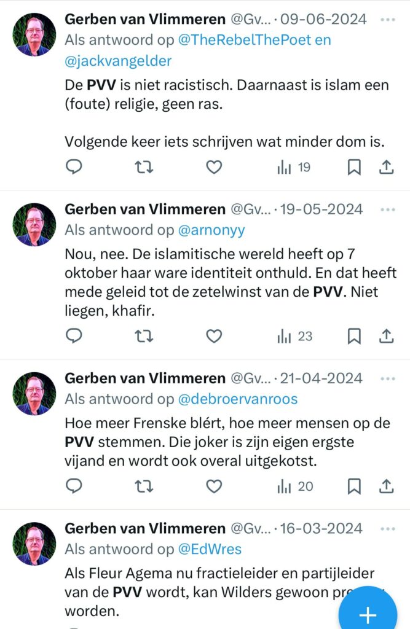Image resolution: width=410 pixels, height=629 pixels.
Task: Reply to the 19-05-2024 tweet
Action: [74, 335]
